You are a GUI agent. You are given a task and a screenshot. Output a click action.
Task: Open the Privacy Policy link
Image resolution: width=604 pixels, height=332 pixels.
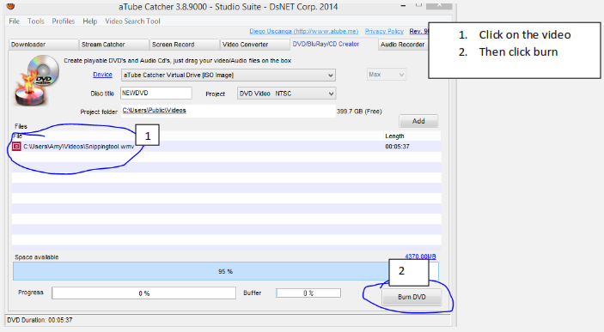[x=384, y=31]
